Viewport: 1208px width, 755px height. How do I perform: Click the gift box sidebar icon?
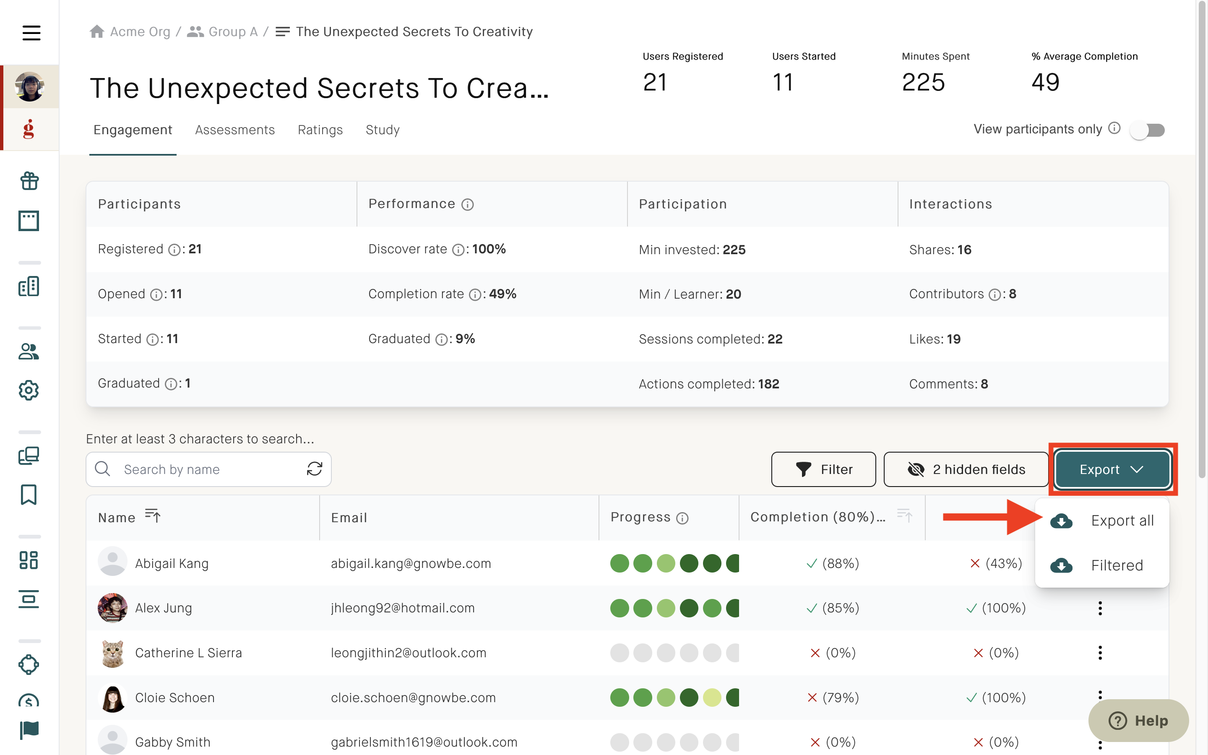[x=29, y=181]
